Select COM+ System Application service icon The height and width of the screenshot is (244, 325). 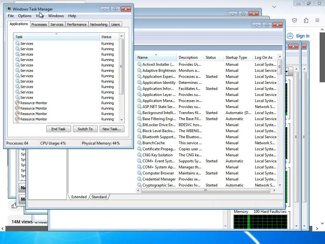pyautogui.click(x=139, y=167)
